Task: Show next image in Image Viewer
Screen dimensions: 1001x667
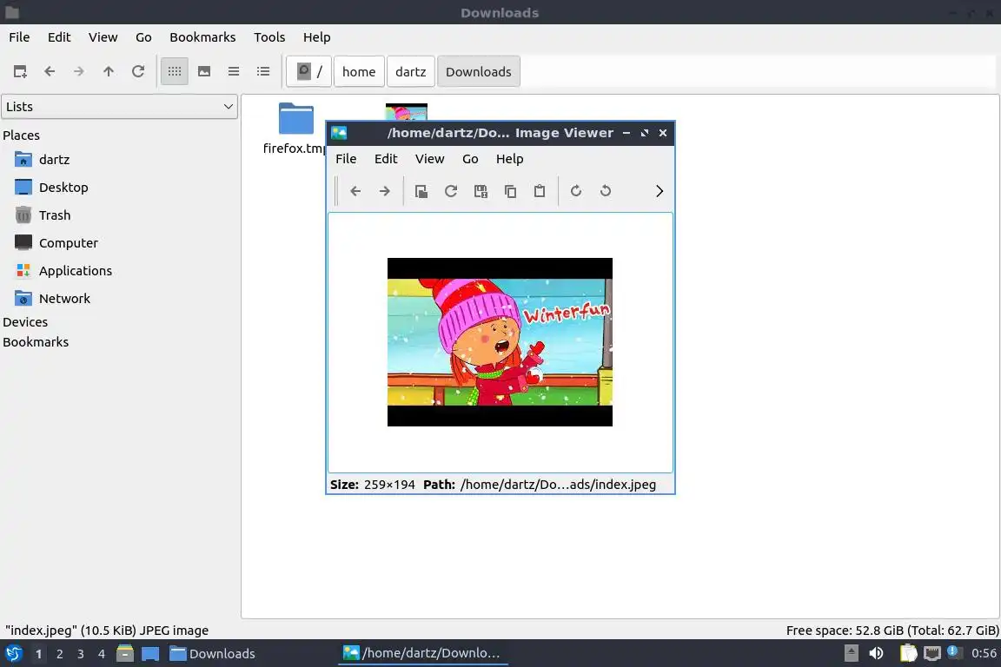Action: pos(384,191)
